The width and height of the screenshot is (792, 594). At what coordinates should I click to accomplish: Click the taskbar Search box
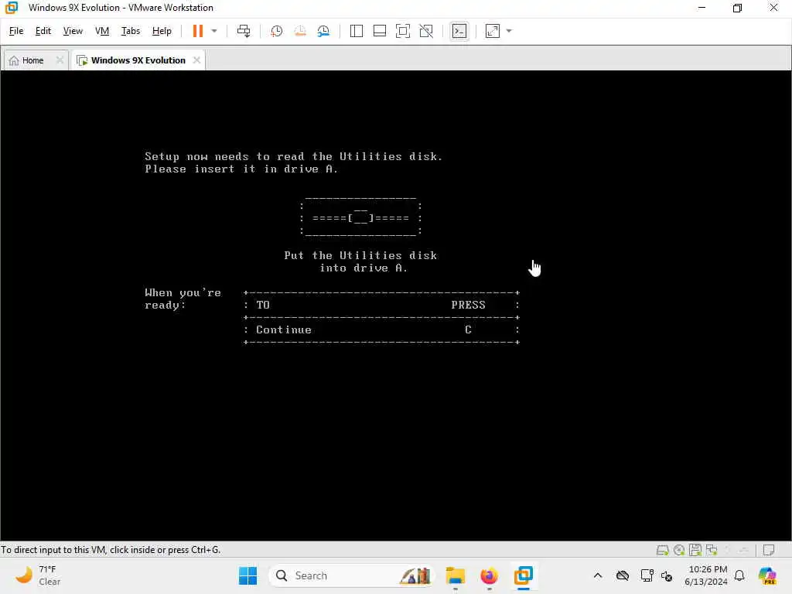[x=352, y=575]
